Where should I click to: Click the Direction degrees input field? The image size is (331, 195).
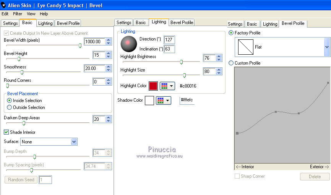pos(169,40)
